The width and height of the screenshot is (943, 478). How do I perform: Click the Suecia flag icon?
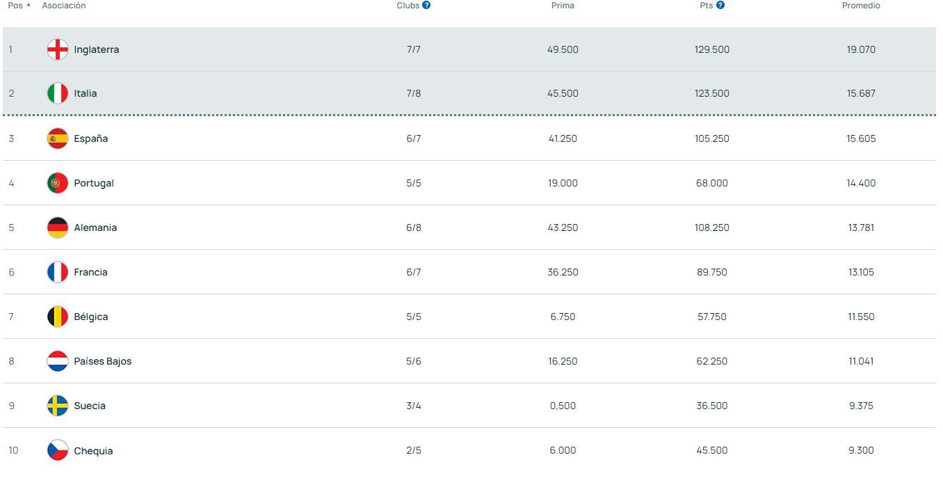coord(57,406)
